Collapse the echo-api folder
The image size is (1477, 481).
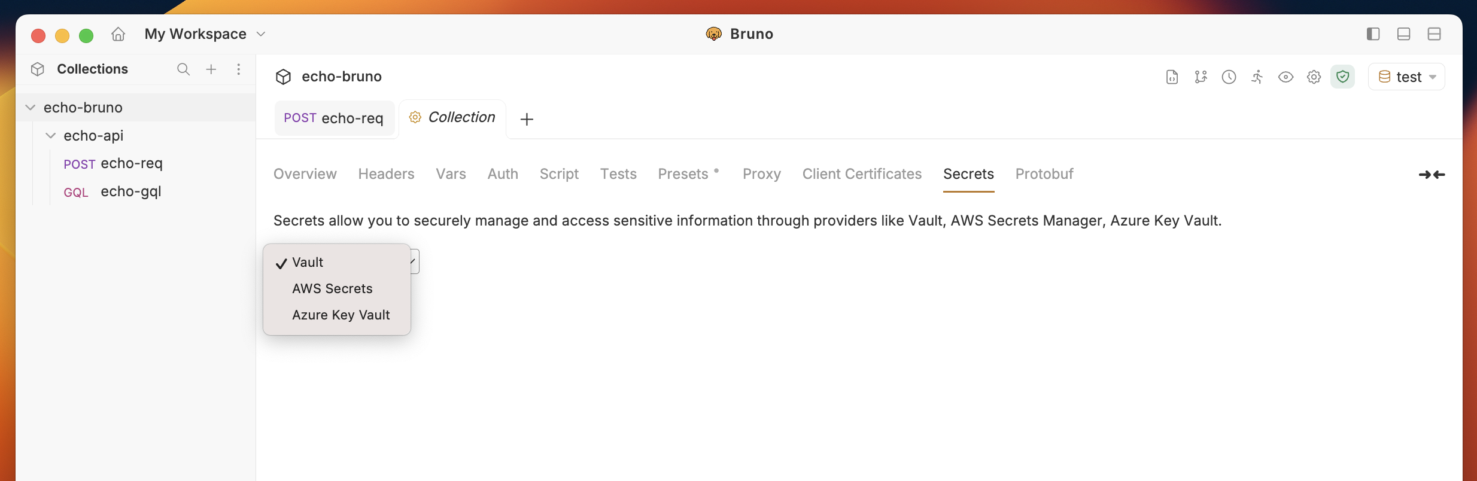tap(50, 135)
